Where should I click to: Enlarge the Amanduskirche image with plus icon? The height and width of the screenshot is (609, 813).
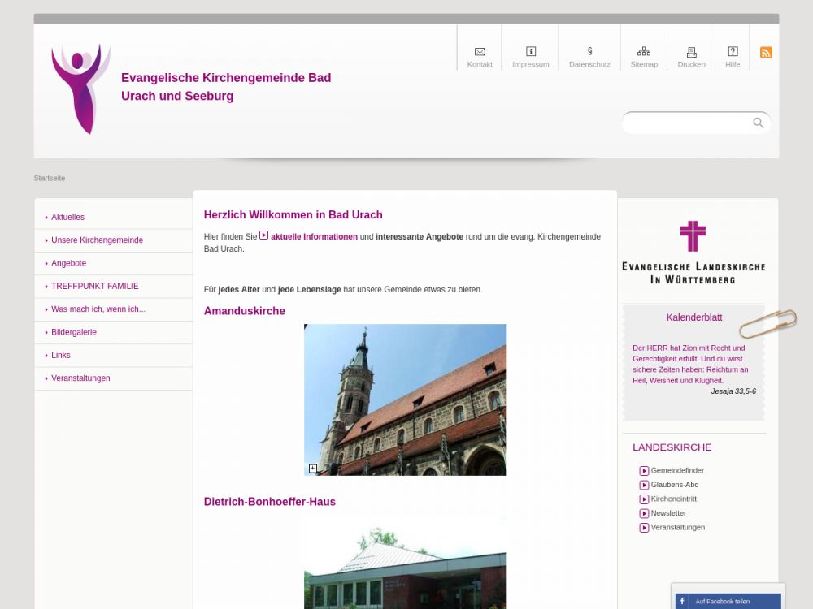coord(313,469)
